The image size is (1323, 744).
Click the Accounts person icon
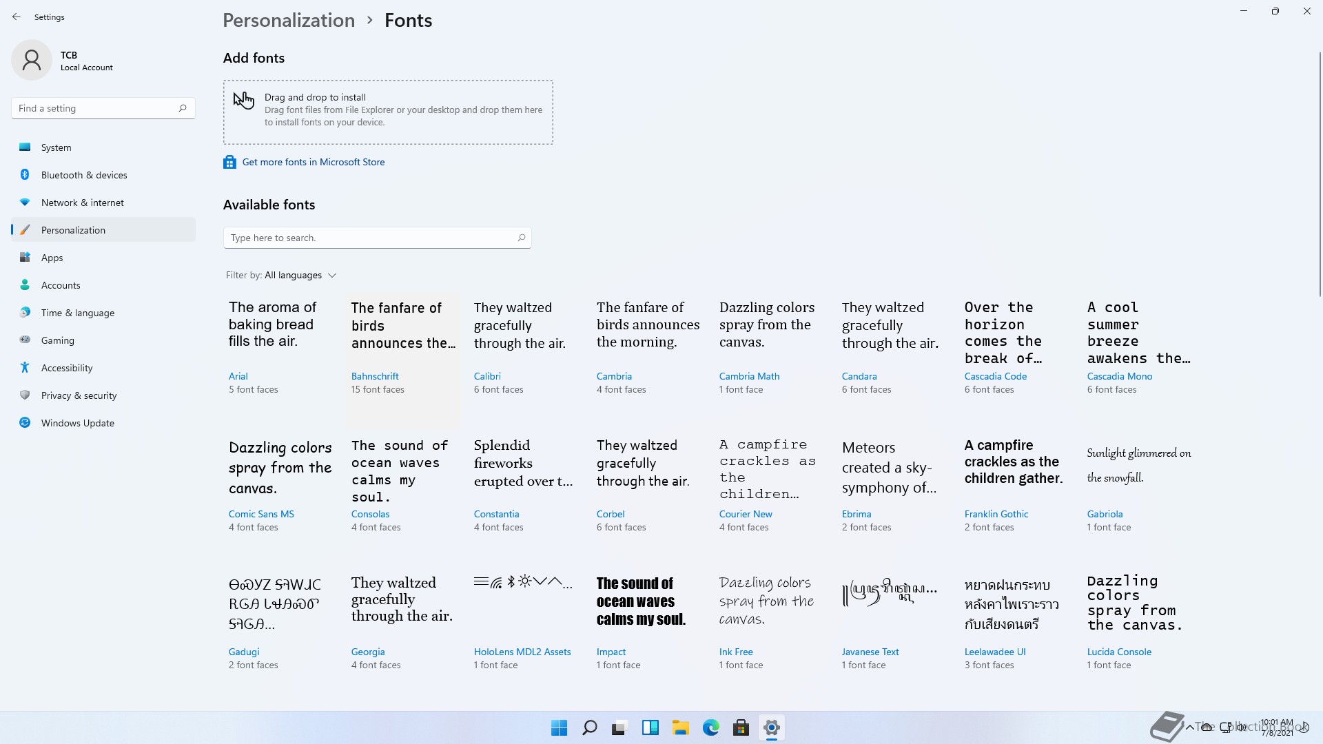click(x=25, y=285)
